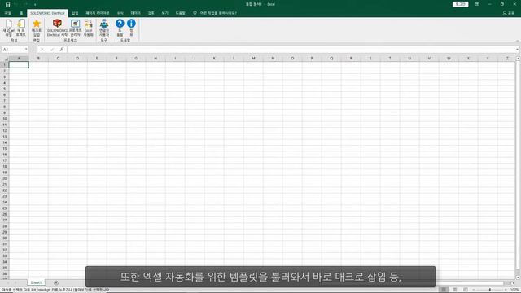Click into the formula bar input
Image resolution: width=521 pixels, height=293 pixels.
coord(291,49)
